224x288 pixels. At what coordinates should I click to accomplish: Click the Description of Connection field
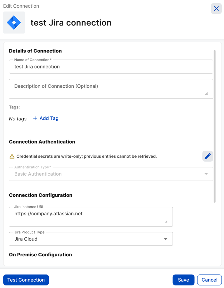click(111, 89)
